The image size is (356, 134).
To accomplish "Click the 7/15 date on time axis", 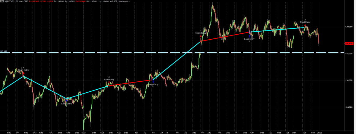I will click(220, 133).
